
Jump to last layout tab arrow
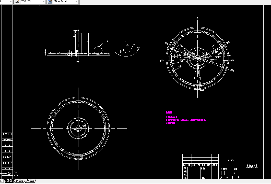(2, 181)
